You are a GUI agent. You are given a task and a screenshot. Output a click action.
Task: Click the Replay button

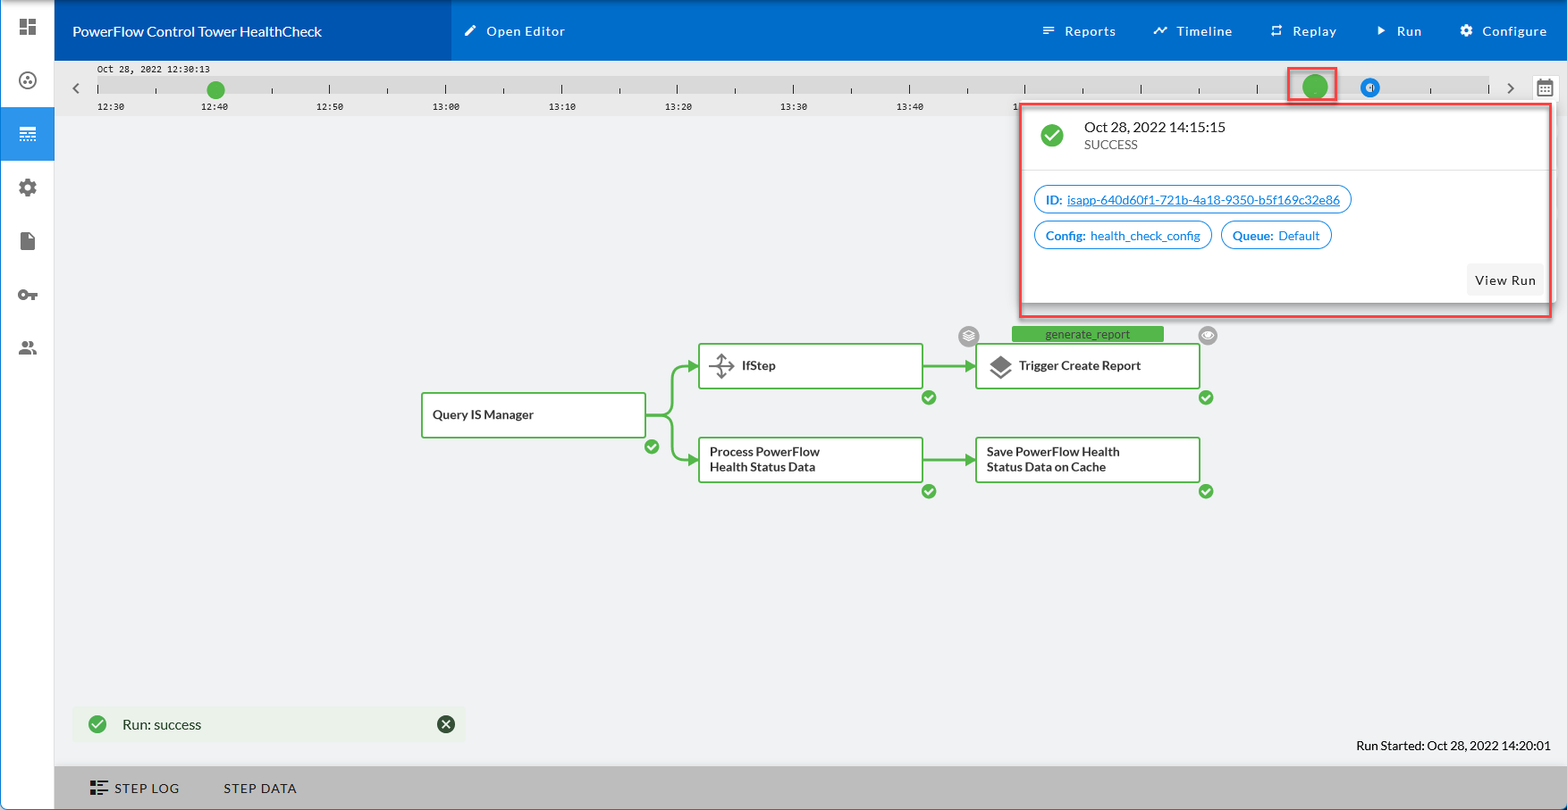point(1303,31)
